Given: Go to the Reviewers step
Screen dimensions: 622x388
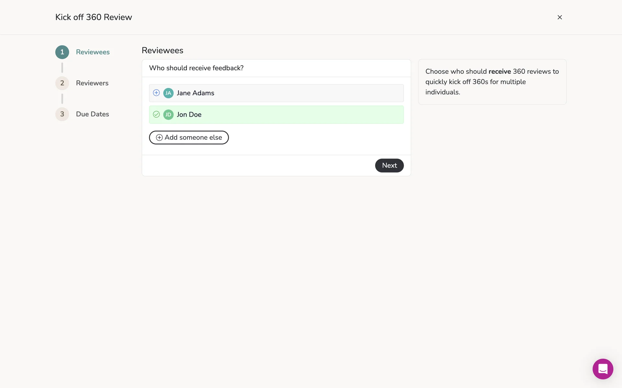Looking at the screenshot, I should coord(92,83).
